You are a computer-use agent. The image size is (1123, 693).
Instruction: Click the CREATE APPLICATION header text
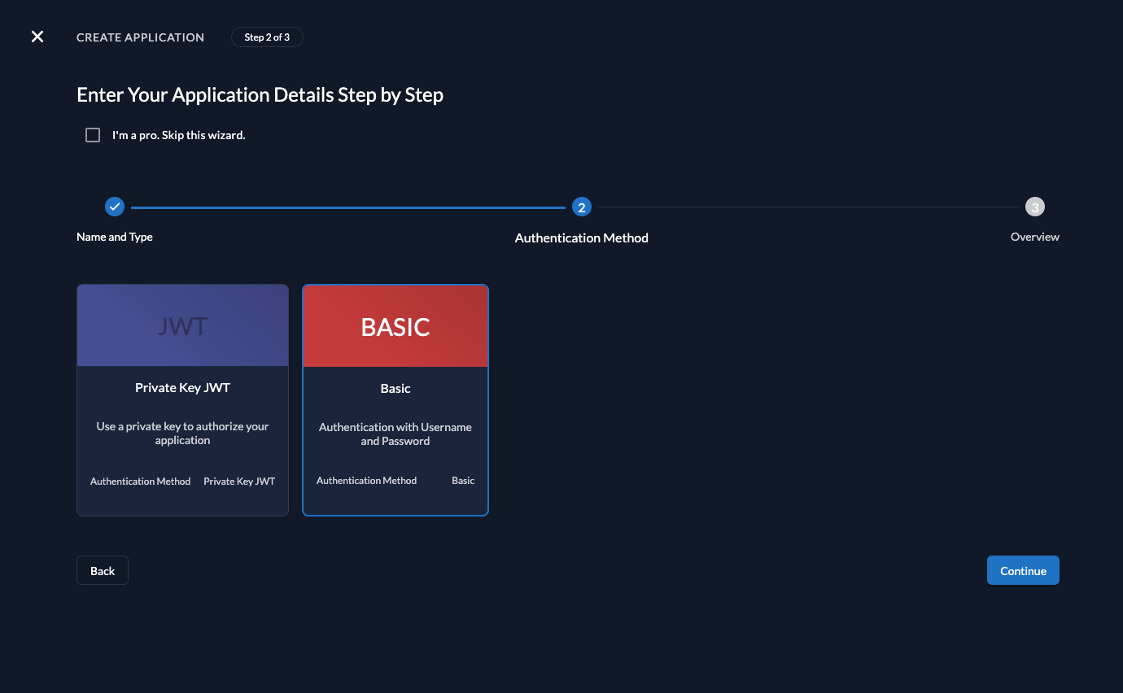tap(140, 37)
